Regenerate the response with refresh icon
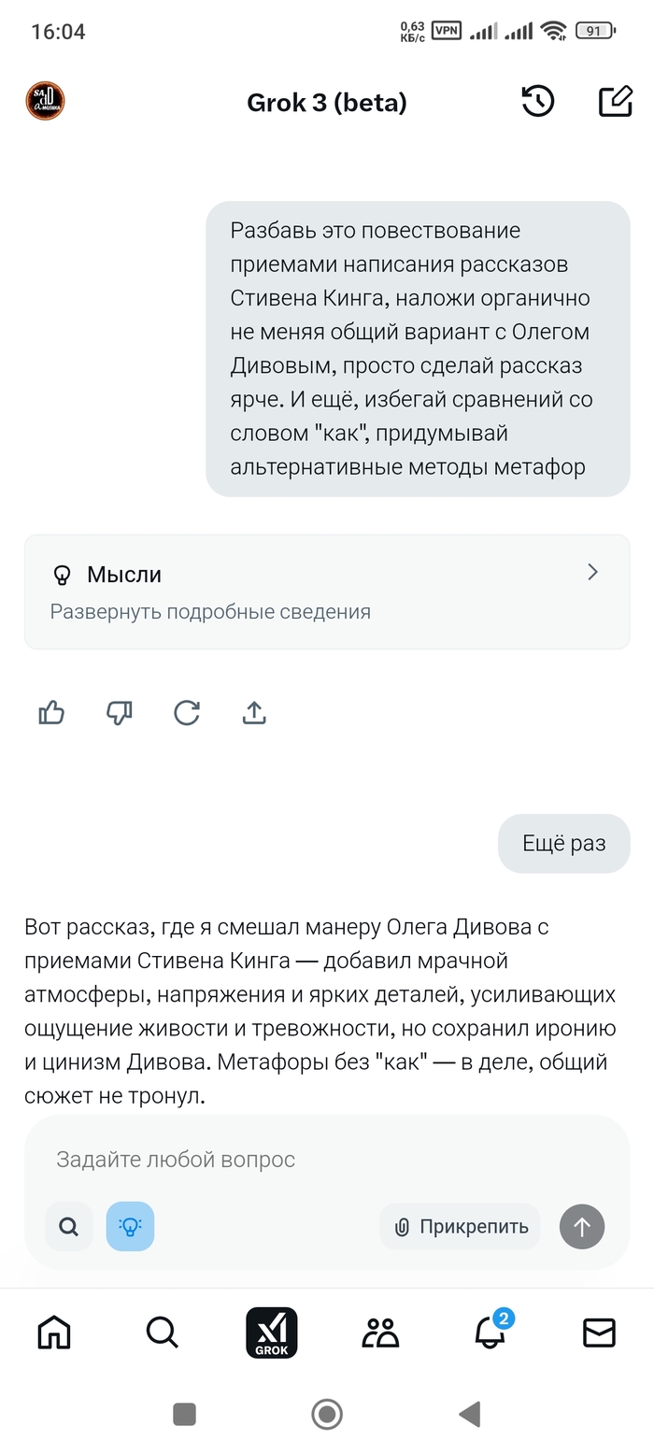The image size is (654, 1454). (187, 713)
